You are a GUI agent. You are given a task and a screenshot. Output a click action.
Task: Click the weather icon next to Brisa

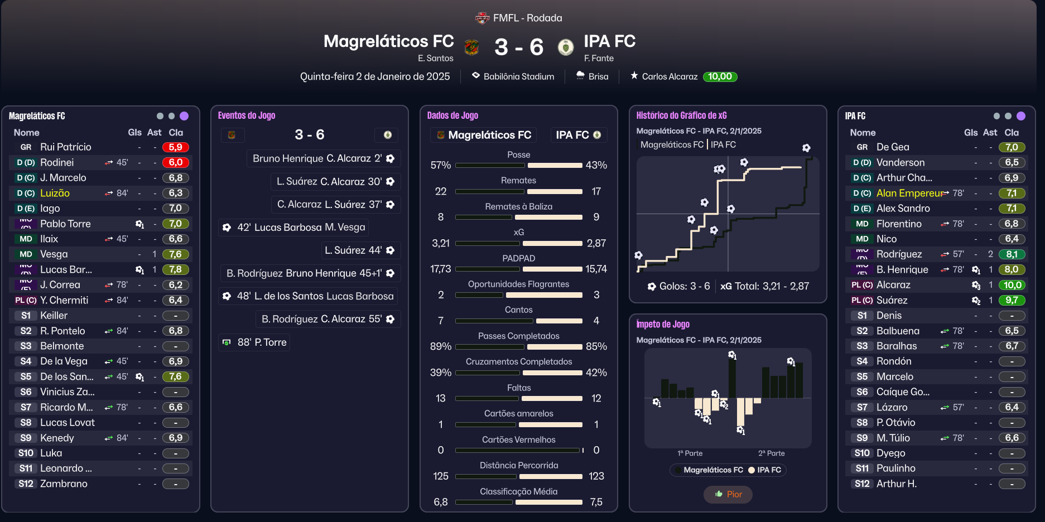click(580, 75)
